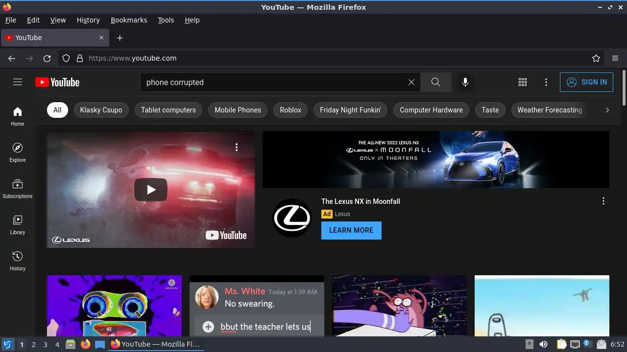This screenshot has height=352, width=627.
Task: Open options for The Lexus NX ad
Action: [x=603, y=201]
